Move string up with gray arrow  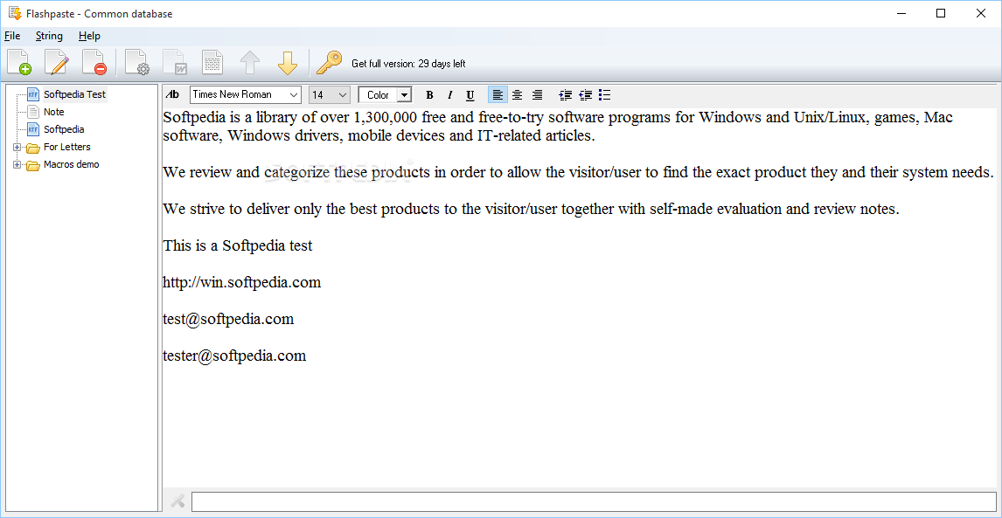coord(250,63)
